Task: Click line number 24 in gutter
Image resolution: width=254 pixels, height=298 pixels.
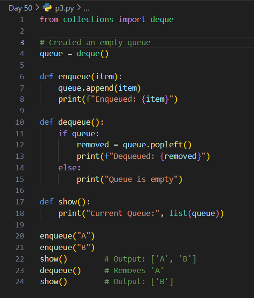Action: point(20,282)
